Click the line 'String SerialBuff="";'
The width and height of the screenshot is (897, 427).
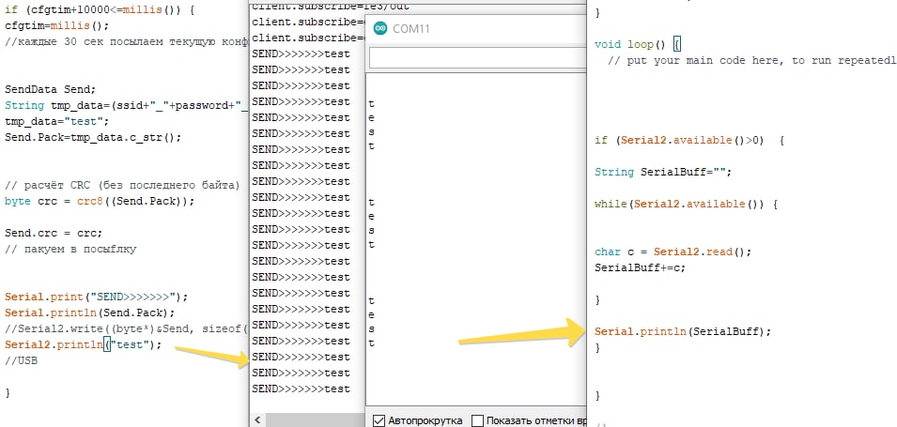point(663,172)
